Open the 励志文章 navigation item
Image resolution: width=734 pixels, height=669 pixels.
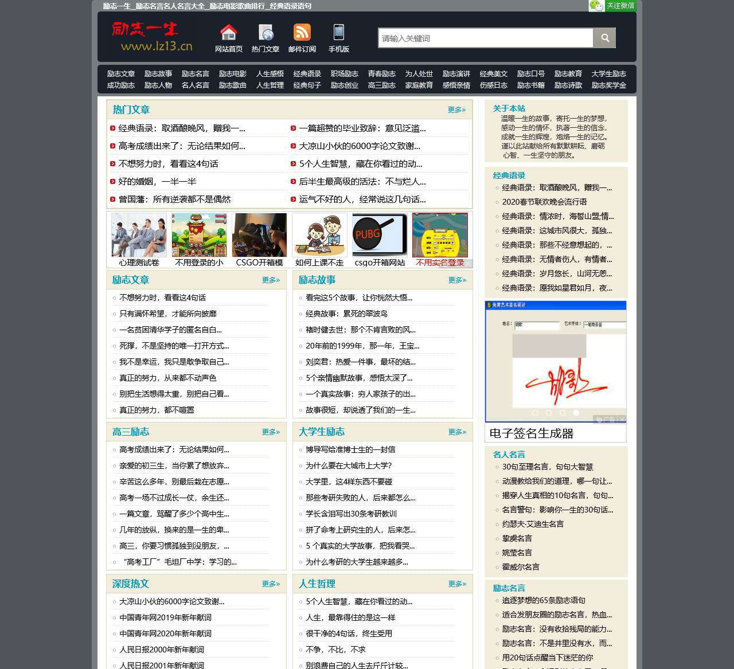(121, 74)
